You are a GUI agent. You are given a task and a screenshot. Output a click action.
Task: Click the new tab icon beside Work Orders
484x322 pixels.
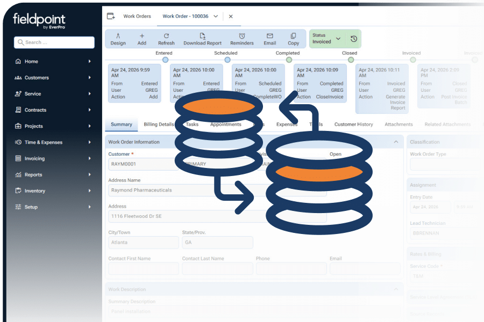point(111,16)
